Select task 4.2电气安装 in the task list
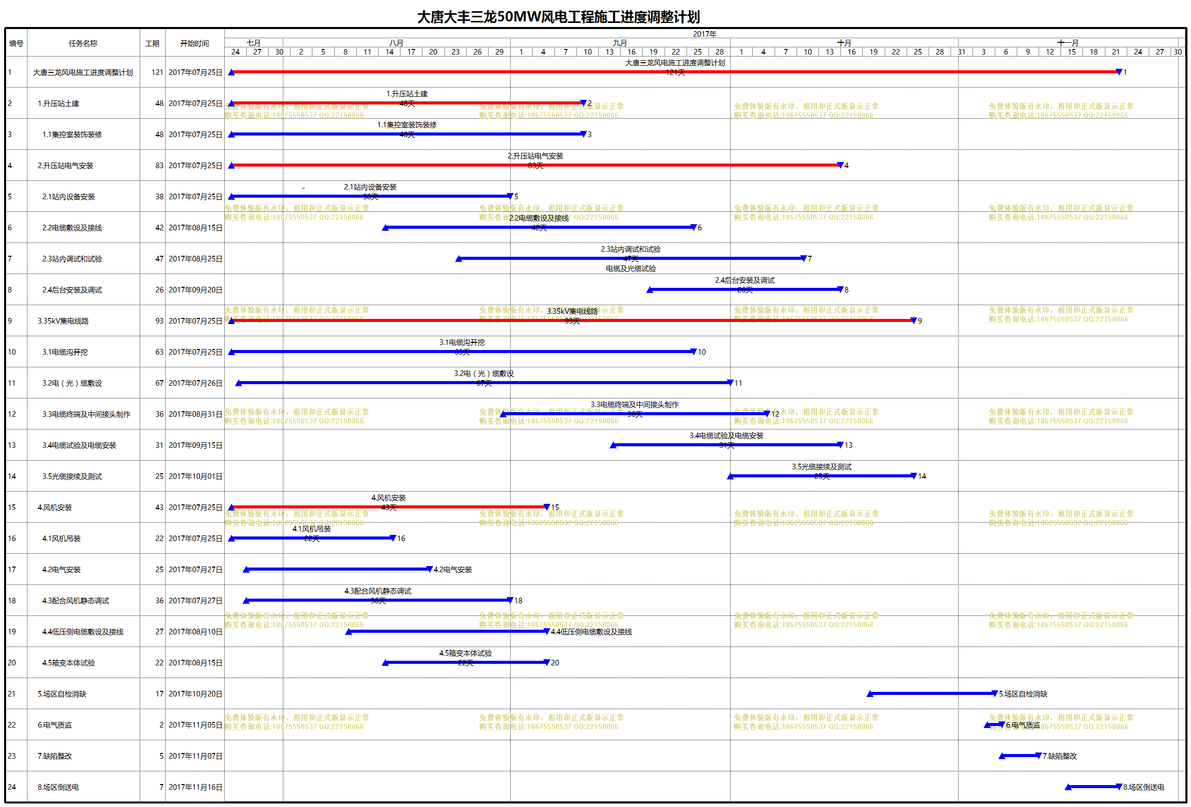The height and width of the screenshot is (807, 1191). (62, 570)
